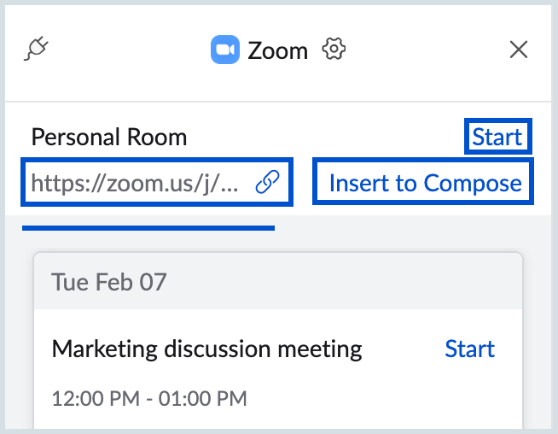Click the plug connection icon

coord(37,50)
